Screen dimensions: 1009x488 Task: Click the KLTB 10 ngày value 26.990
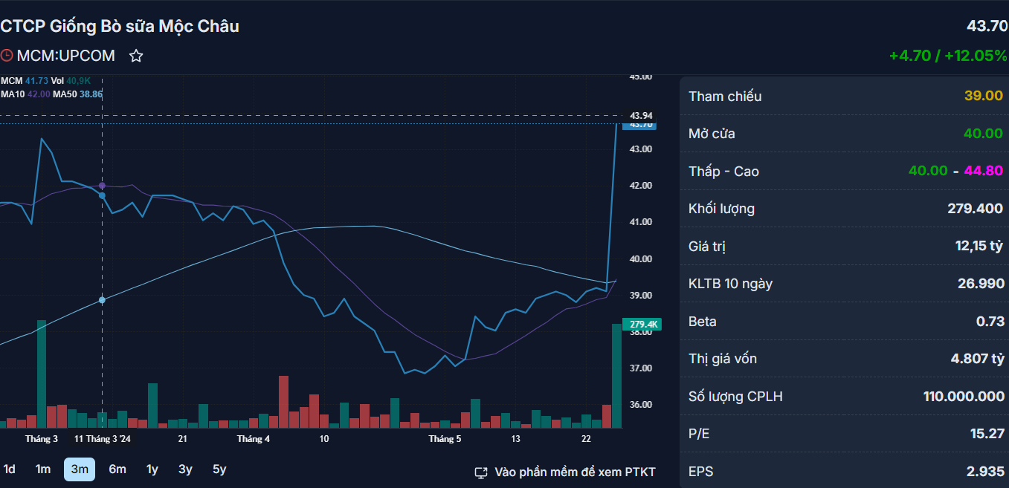[981, 284]
